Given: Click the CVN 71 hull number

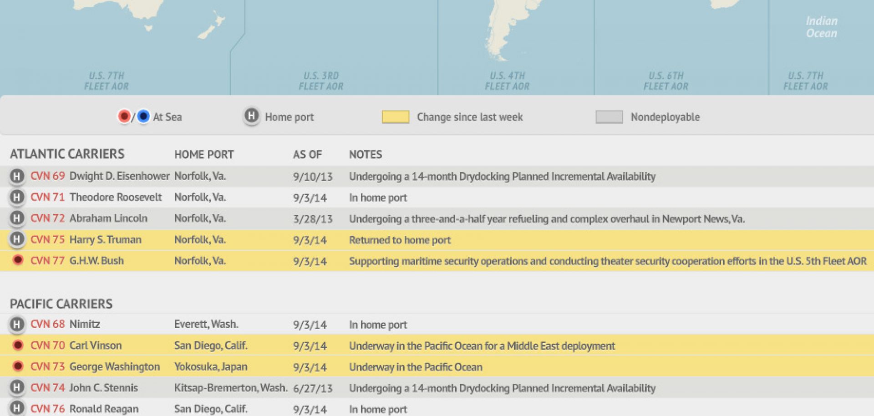Looking at the screenshot, I should click(48, 197).
